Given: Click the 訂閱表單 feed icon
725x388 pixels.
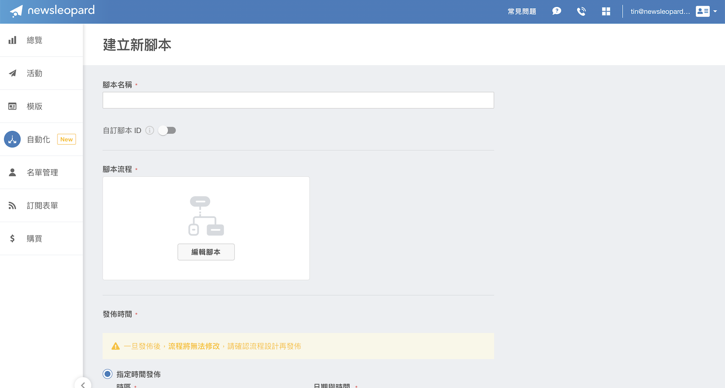Looking at the screenshot, I should pos(12,205).
